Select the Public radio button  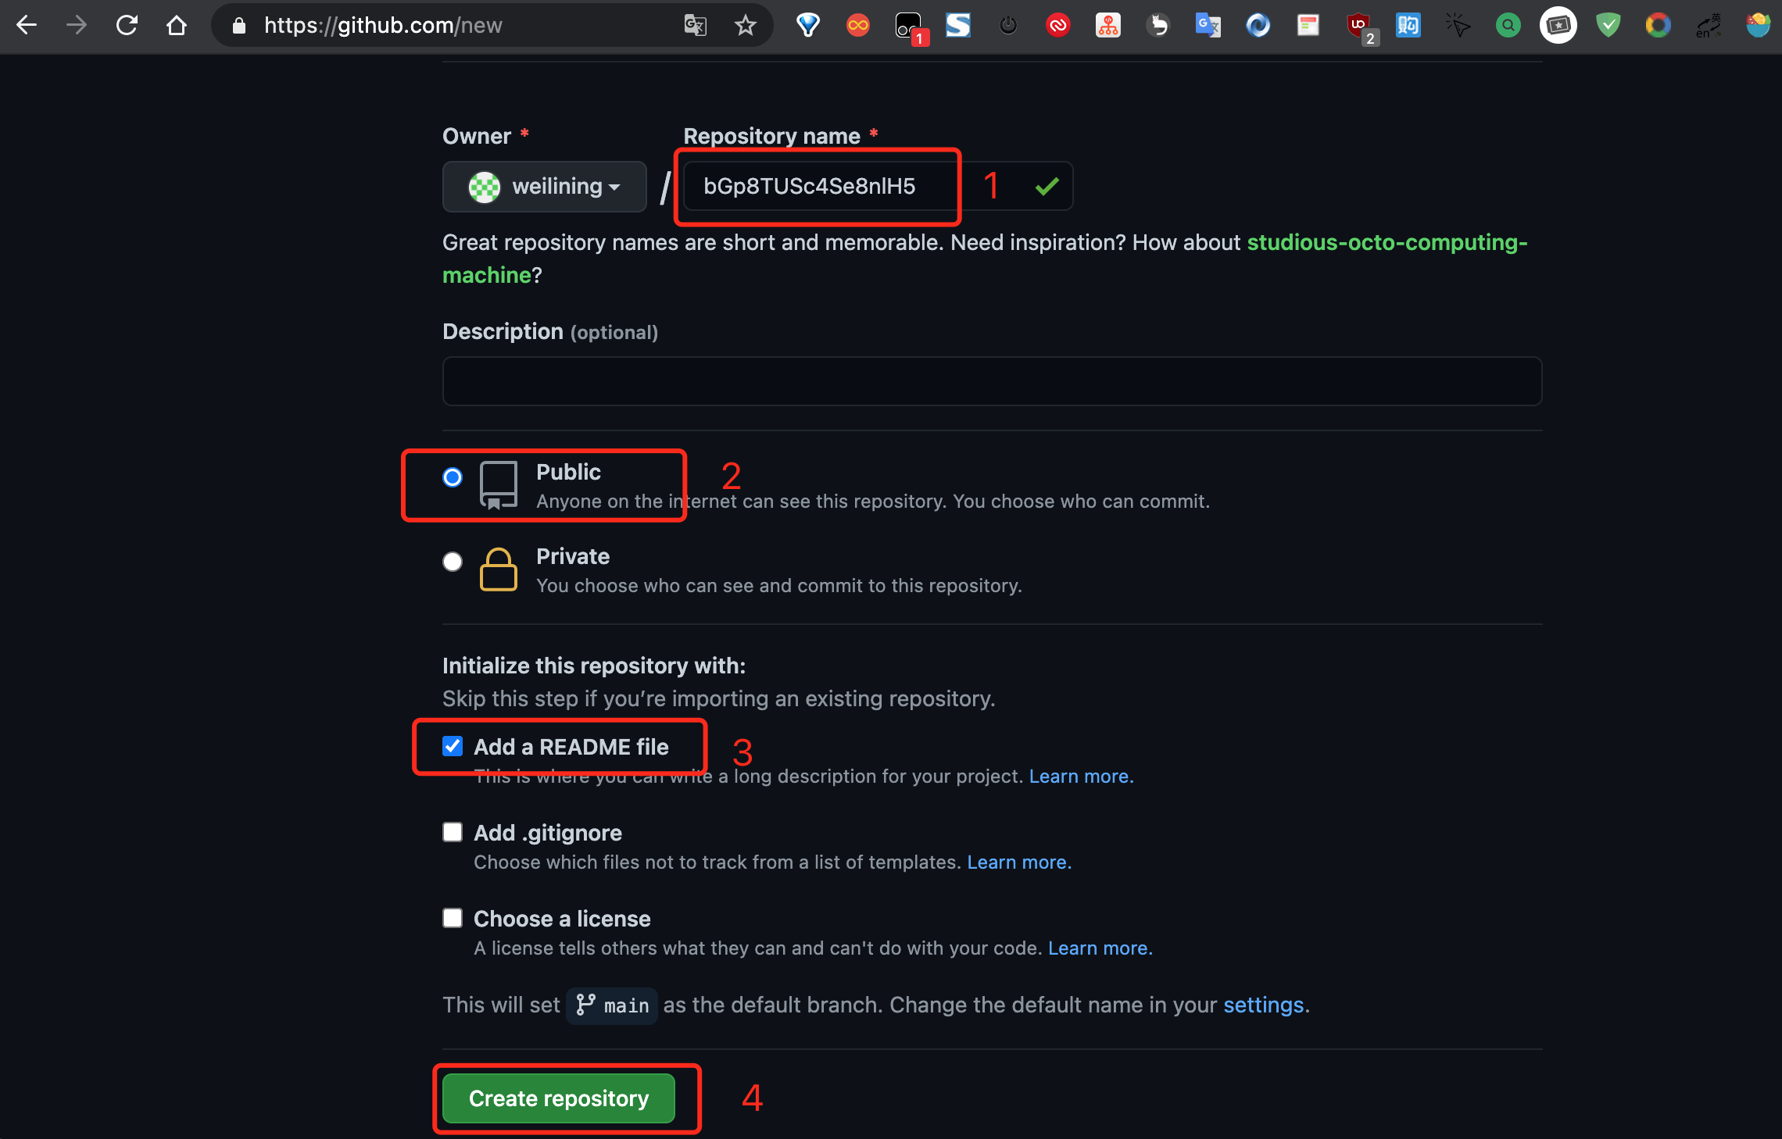pos(453,477)
